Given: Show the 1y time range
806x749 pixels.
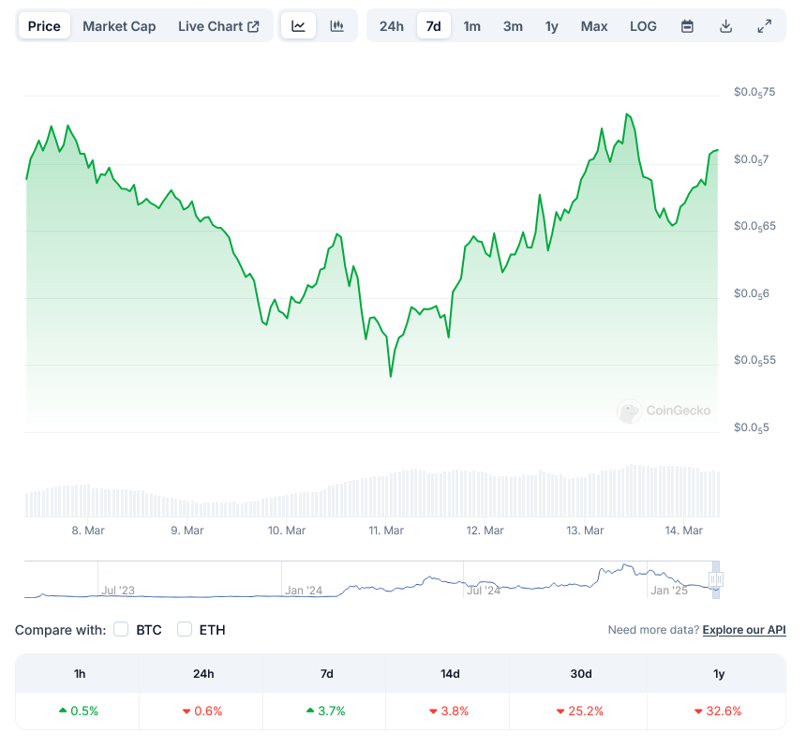Looking at the screenshot, I should point(552,26).
